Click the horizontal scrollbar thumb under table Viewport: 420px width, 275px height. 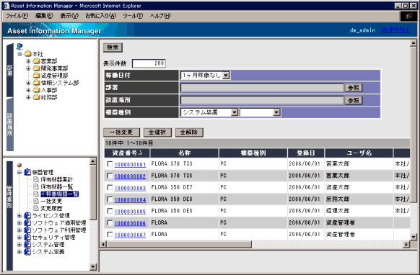tap(179, 244)
